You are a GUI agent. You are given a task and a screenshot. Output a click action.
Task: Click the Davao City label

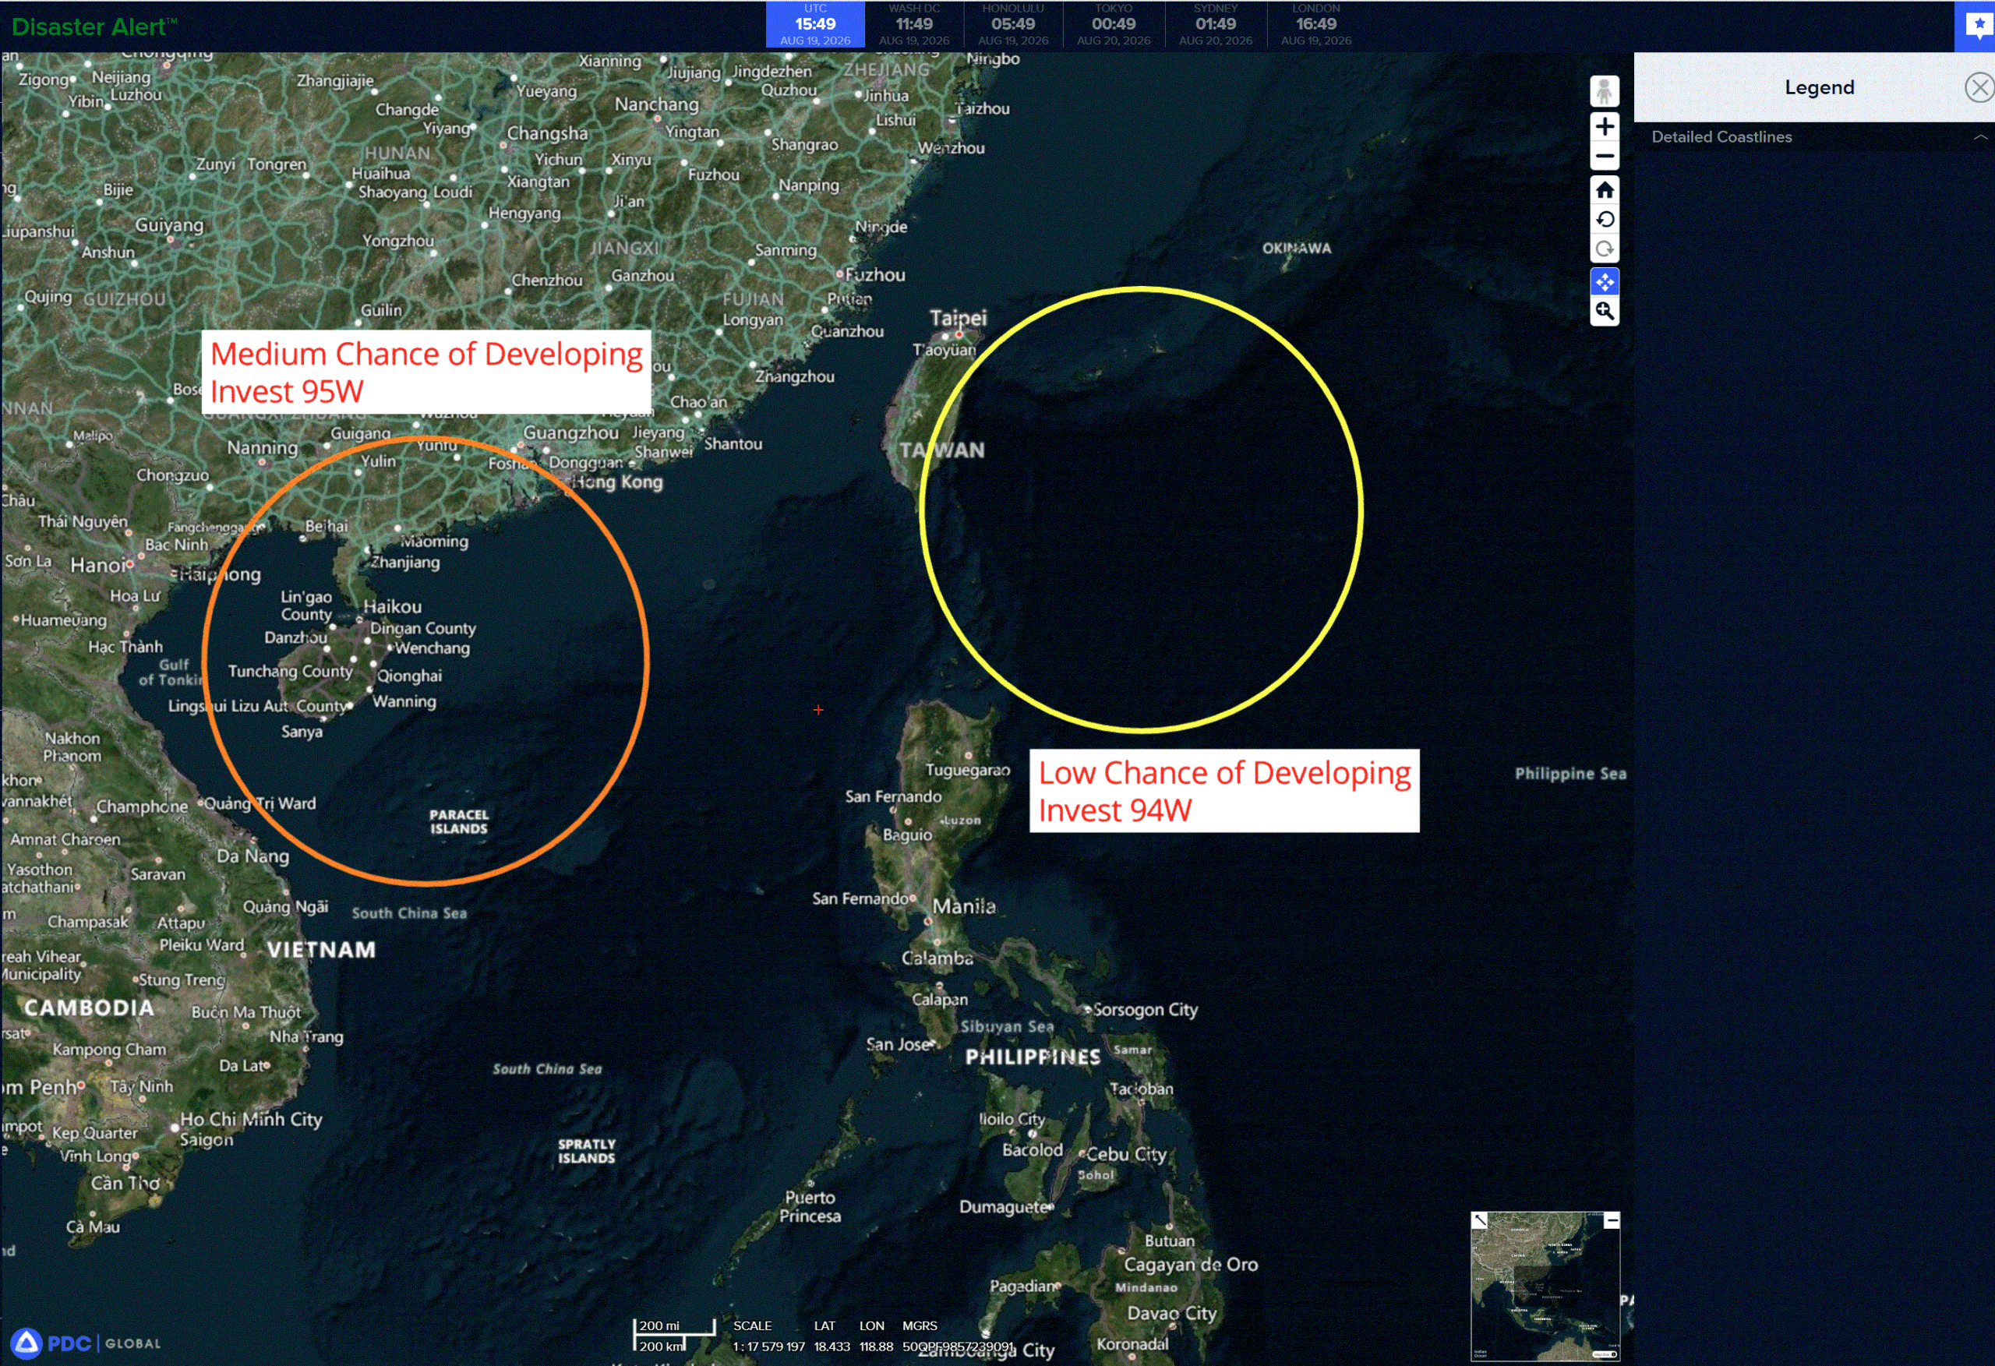coord(1172,1313)
